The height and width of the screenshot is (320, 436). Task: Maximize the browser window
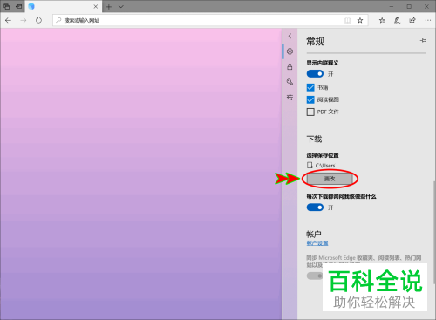pyautogui.click(x=409, y=6)
